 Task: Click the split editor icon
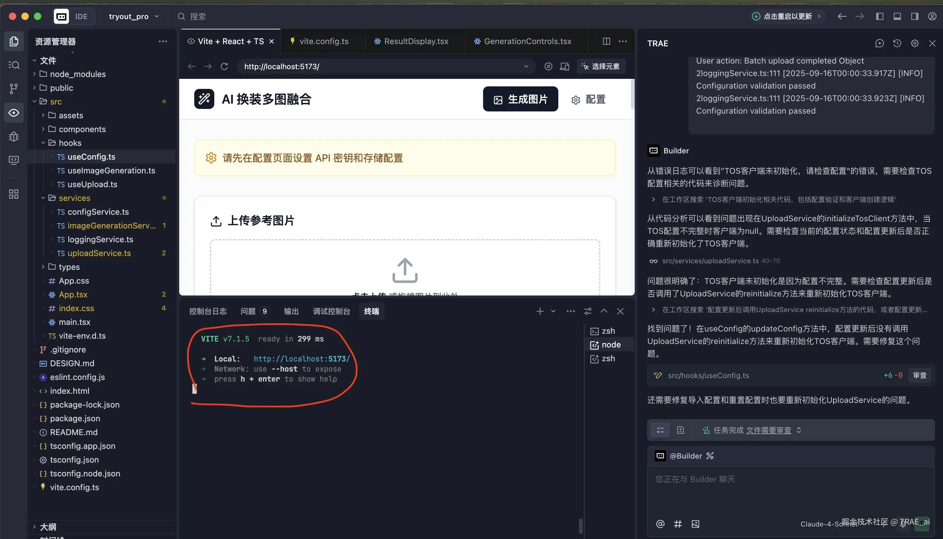pos(606,41)
